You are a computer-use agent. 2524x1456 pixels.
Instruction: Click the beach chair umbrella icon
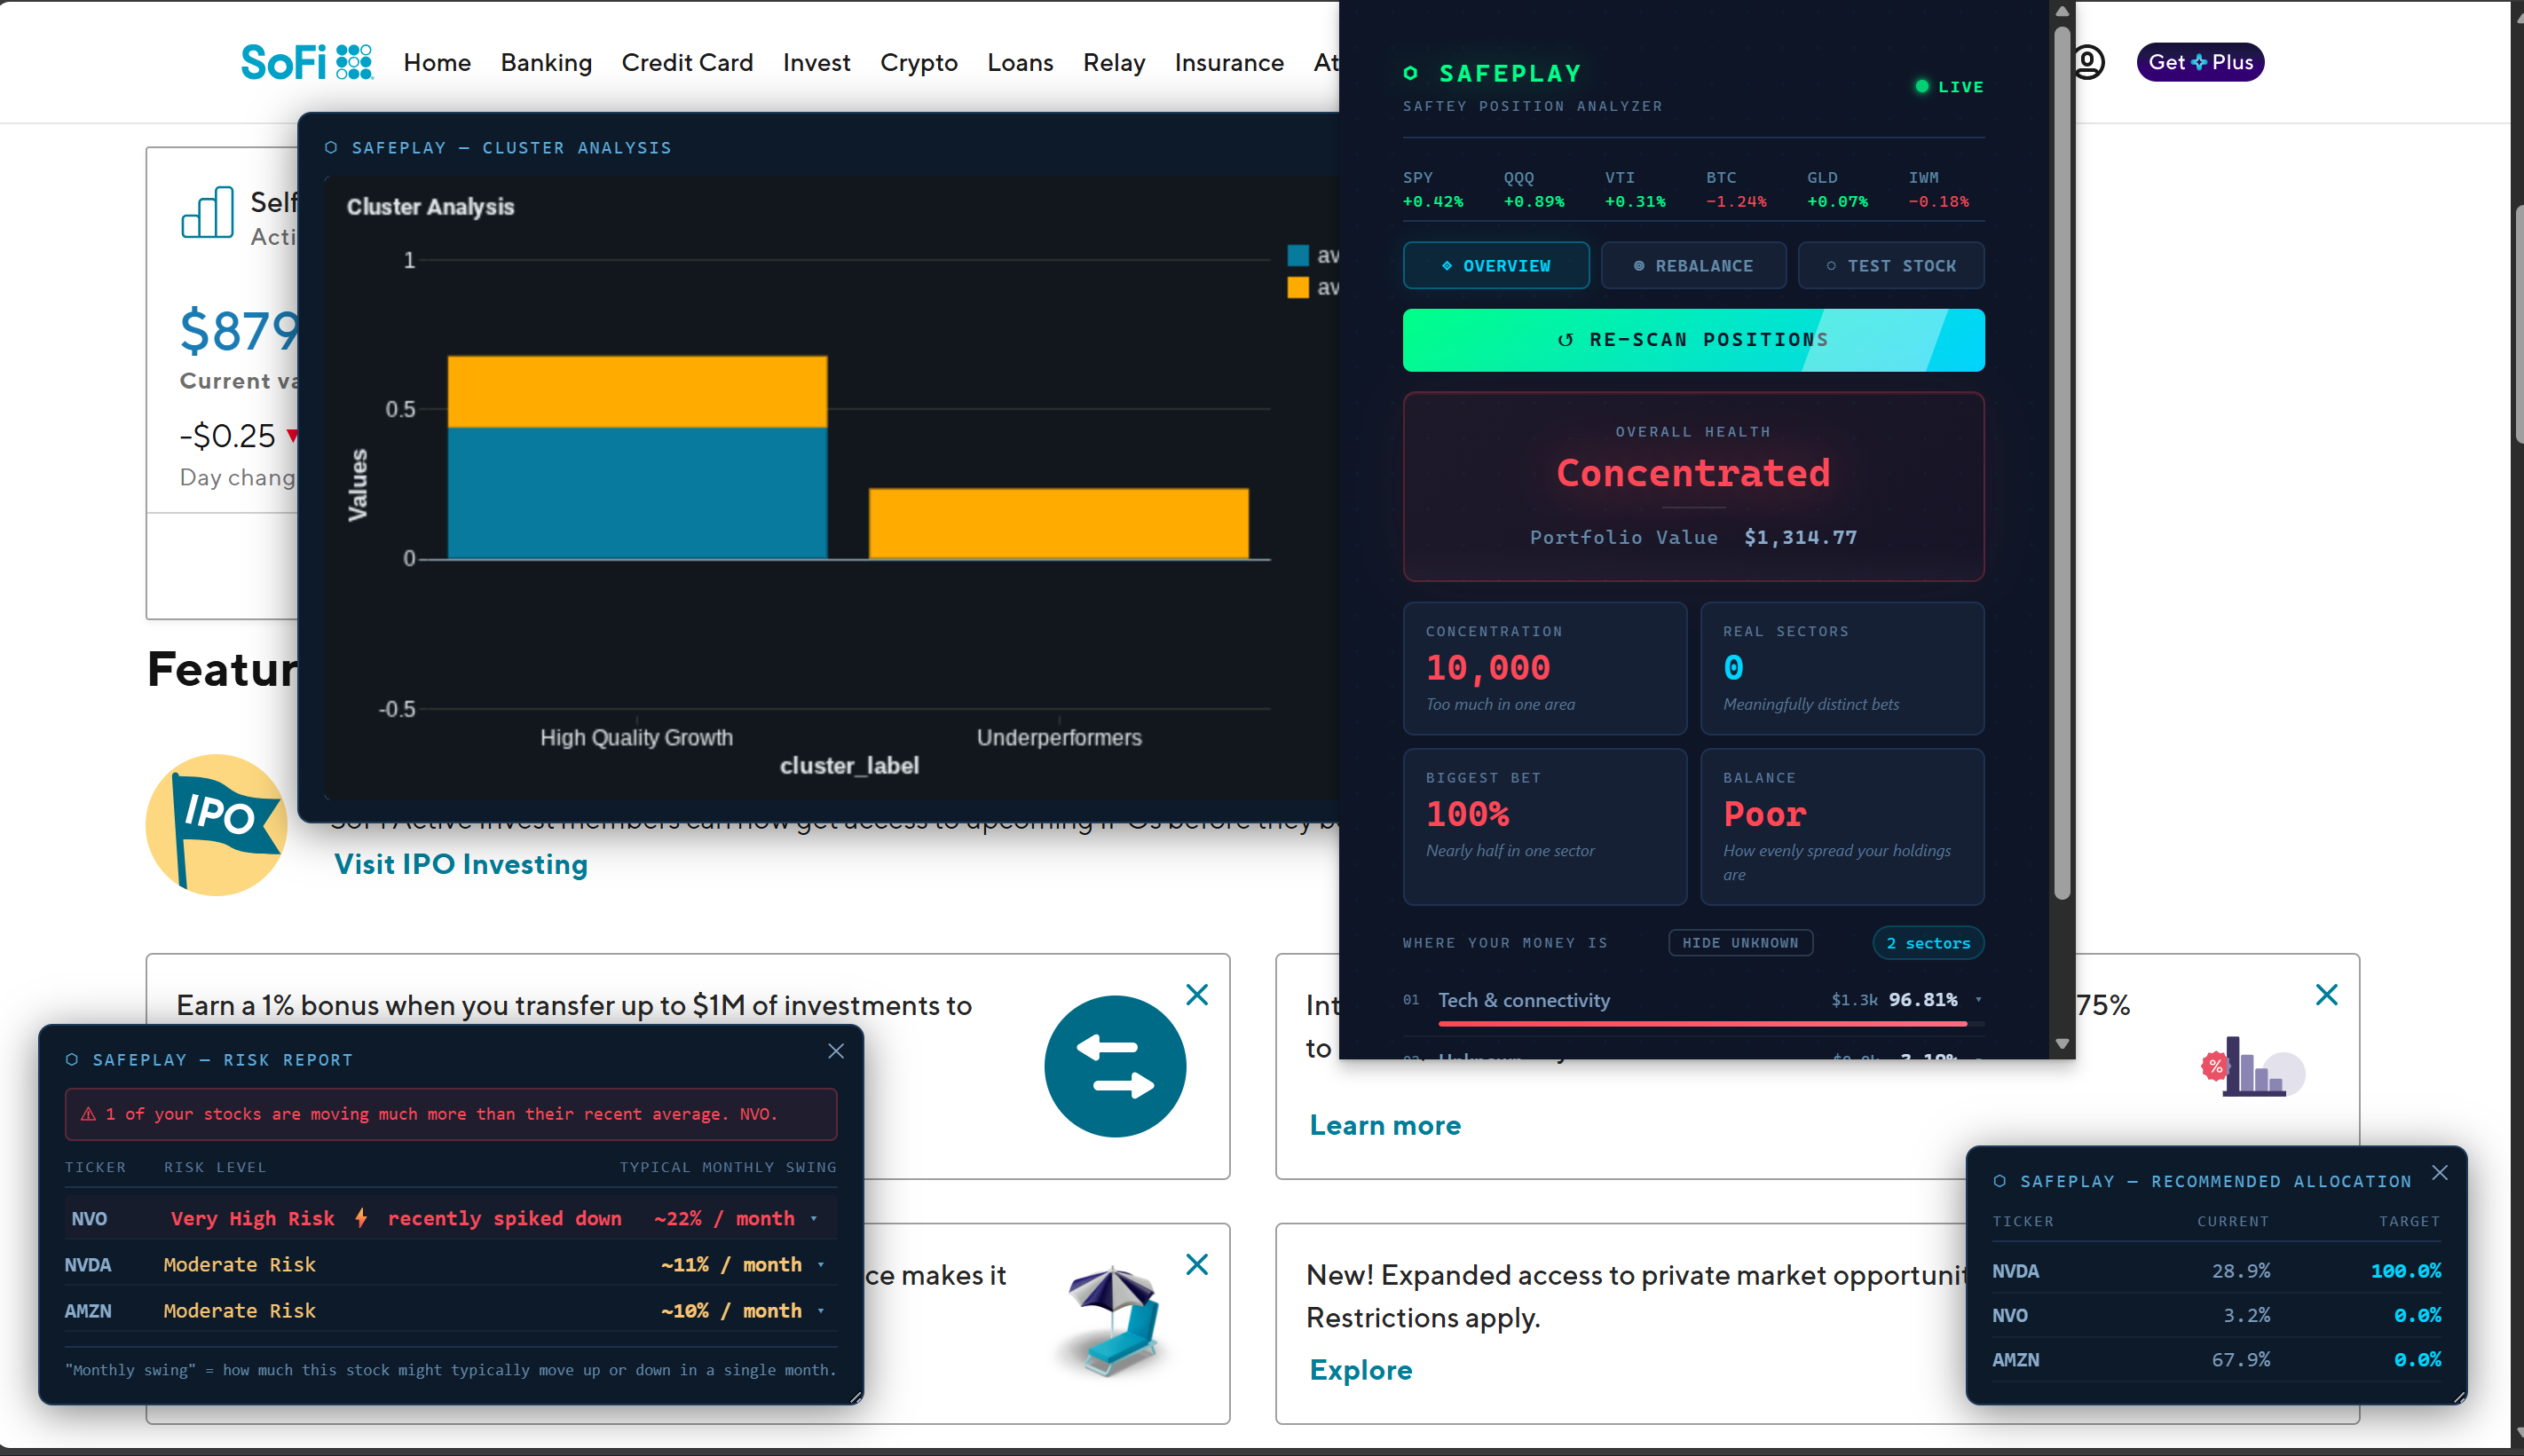[x=1114, y=1320]
